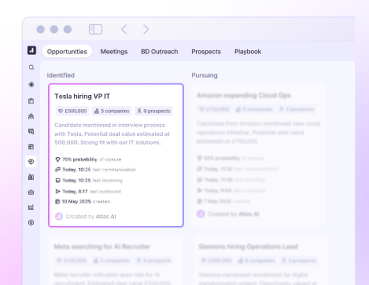Screen dimensions: 369x285
Task: Click the "5 companies" chip on the Tesla card
Action: pyautogui.click(x=111, y=111)
